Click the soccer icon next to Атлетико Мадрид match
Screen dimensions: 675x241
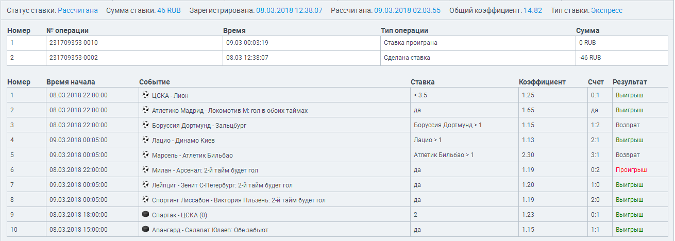click(x=145, y=110)
